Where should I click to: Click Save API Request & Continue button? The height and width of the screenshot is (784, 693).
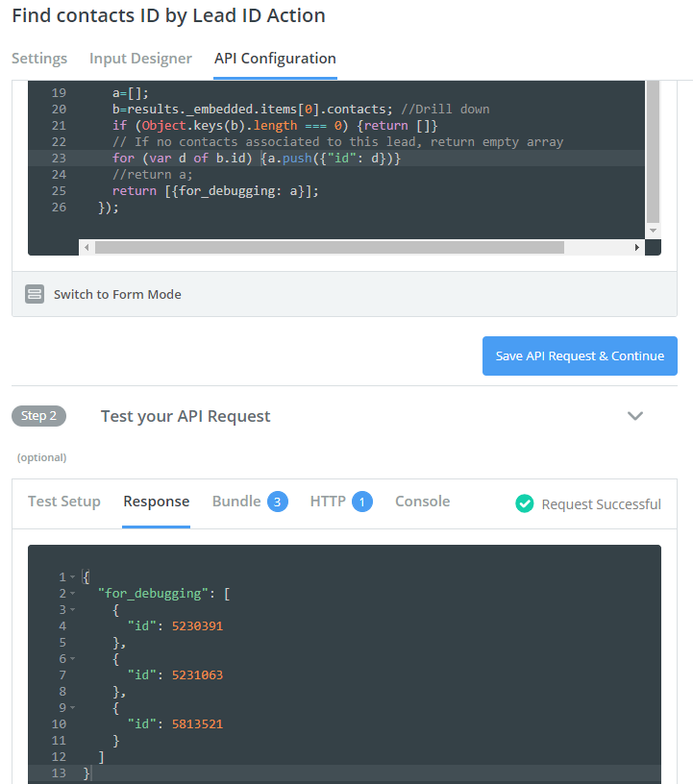580,356
